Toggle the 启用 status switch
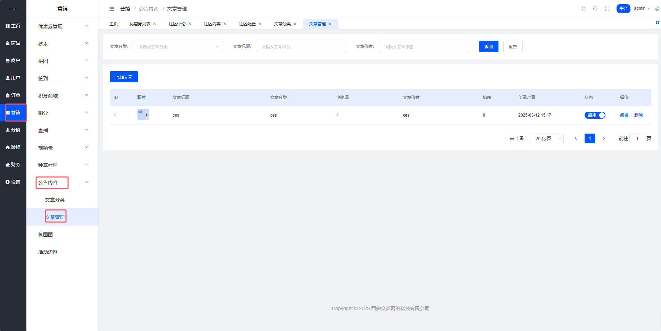This screenshot has height=331, width=661. 595,115
